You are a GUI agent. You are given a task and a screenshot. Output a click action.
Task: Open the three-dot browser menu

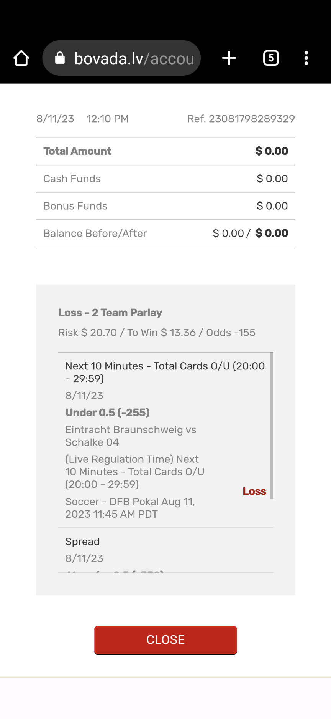[306, 58]
